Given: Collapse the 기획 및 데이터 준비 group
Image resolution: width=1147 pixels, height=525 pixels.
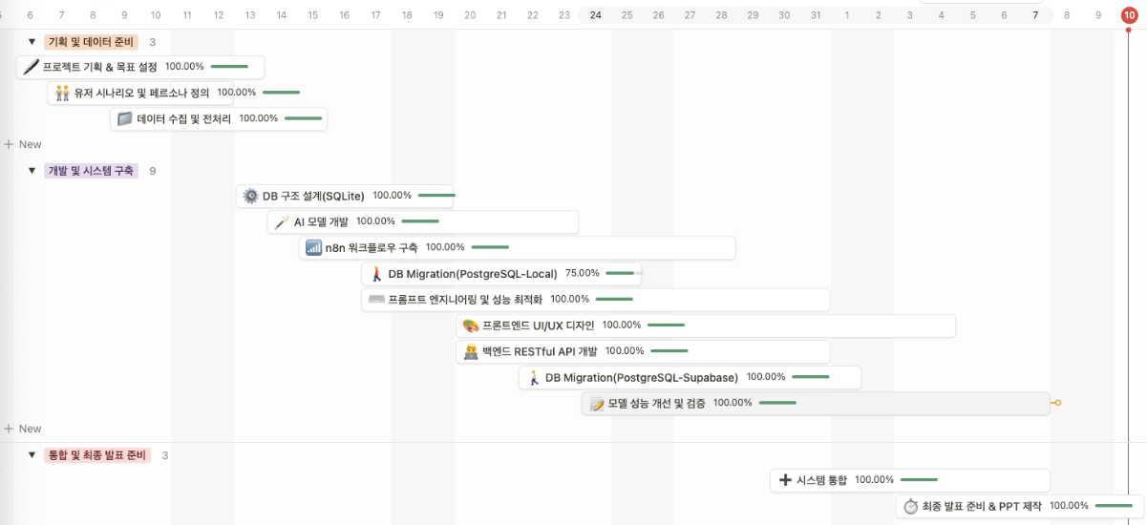Looking at the screenshot, I should pyautogui.click(x=32, y=42).
